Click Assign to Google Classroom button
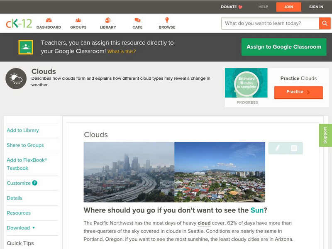332x249 pixels. pyautogui.click(x=284, y=47)
